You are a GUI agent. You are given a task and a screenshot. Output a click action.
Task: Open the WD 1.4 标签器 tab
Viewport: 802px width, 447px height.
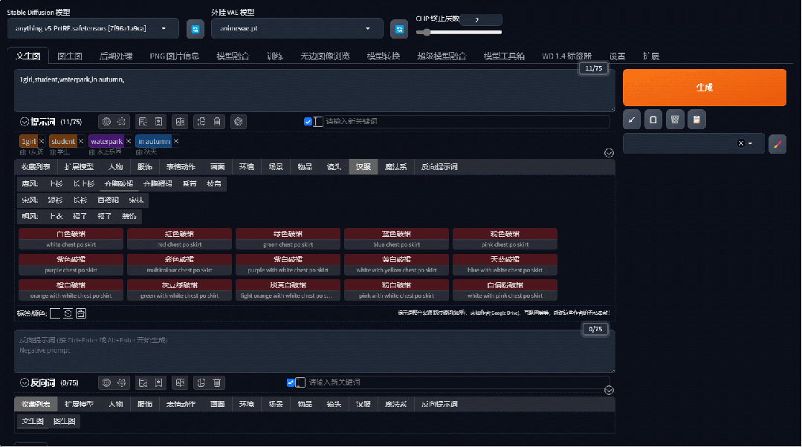pyautogui.click(x=566, y=56)
